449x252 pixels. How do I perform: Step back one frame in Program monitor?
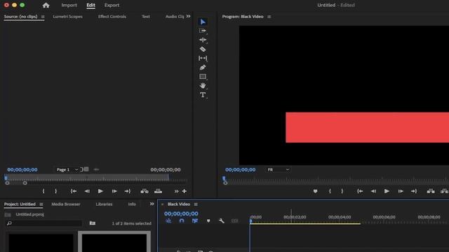click(373, 191)
